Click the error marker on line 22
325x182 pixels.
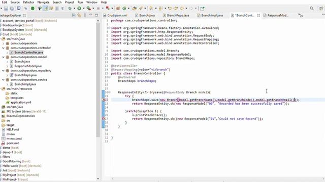coord(103,100)
